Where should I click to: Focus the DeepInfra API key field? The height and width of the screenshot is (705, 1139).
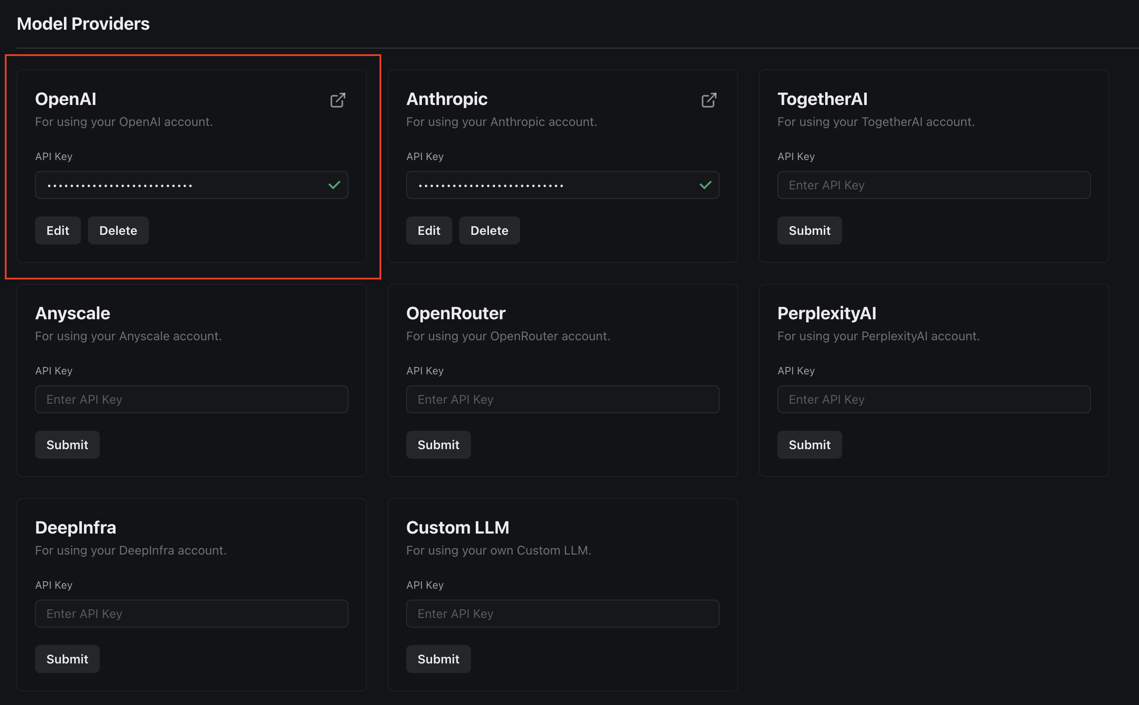pyautogui.click(x=191, y=613)
